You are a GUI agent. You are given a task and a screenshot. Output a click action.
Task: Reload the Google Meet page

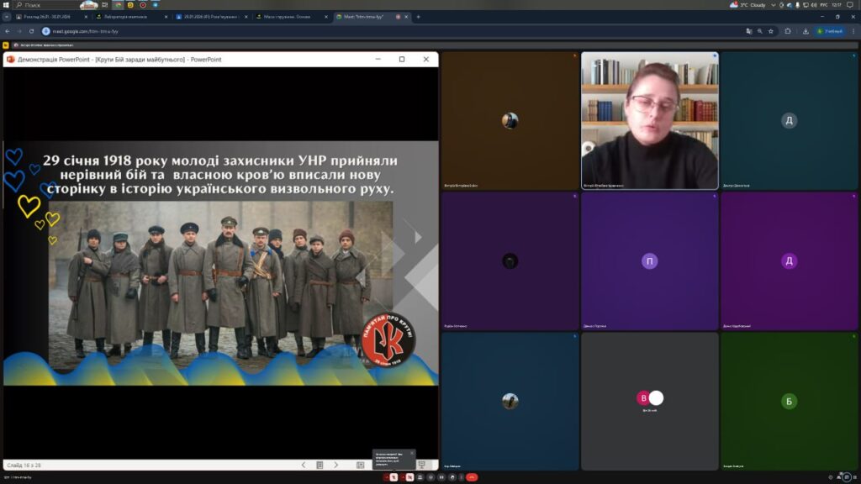[x=32, y=31]
